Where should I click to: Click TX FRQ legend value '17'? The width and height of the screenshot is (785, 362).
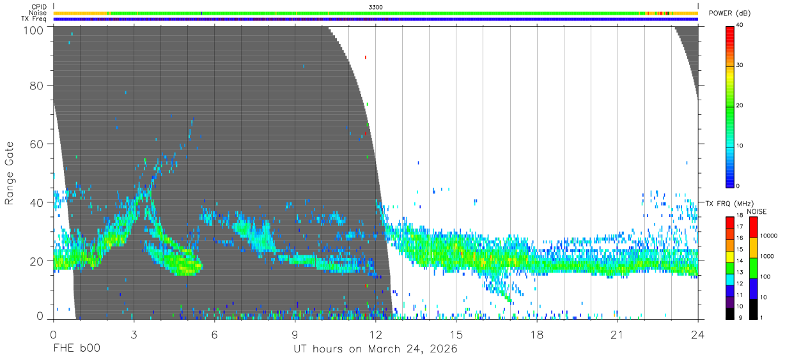[x=740, y=227]
